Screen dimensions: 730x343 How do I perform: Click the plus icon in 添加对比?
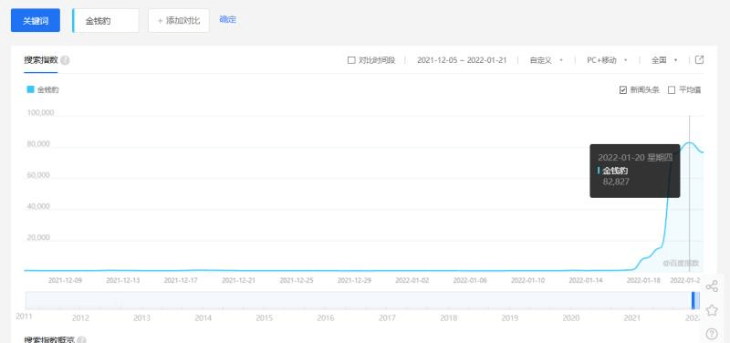pos(161,21)
